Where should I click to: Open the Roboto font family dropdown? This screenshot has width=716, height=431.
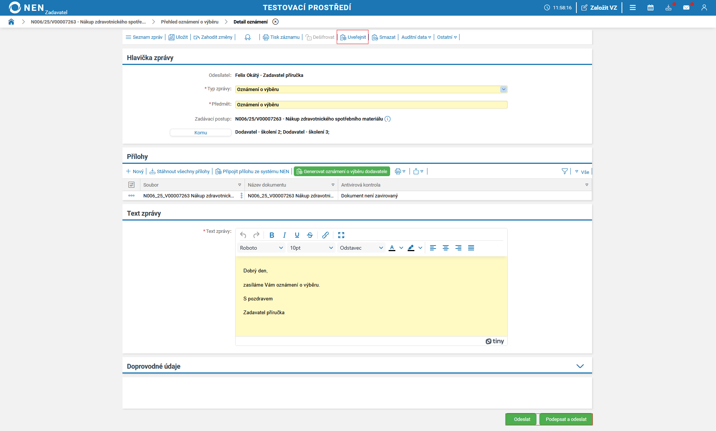261,248
